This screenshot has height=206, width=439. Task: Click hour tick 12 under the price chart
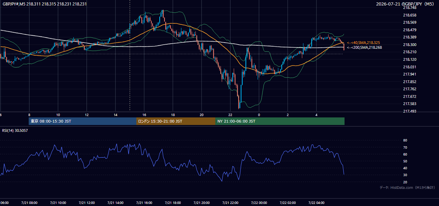pyautogui.click(x=87, y=115)
